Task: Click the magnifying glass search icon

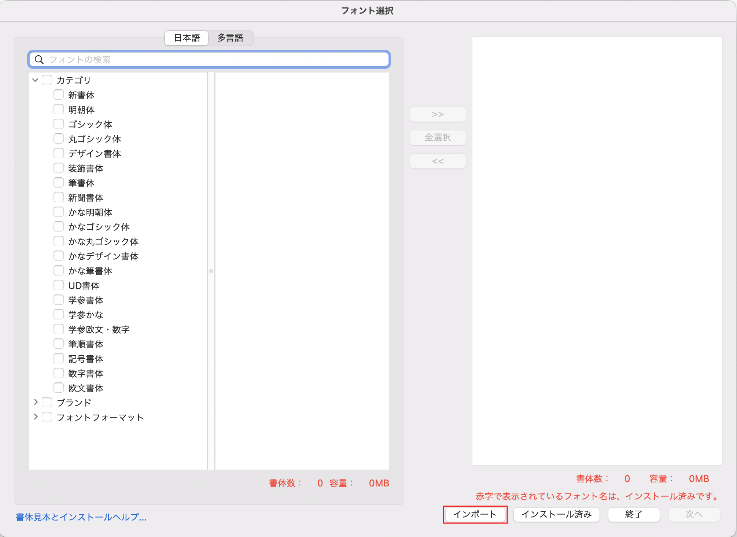Action: [40, 59]
